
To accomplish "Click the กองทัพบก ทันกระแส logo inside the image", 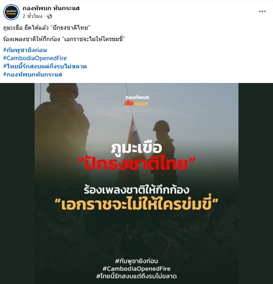I will tap(137, 100).
